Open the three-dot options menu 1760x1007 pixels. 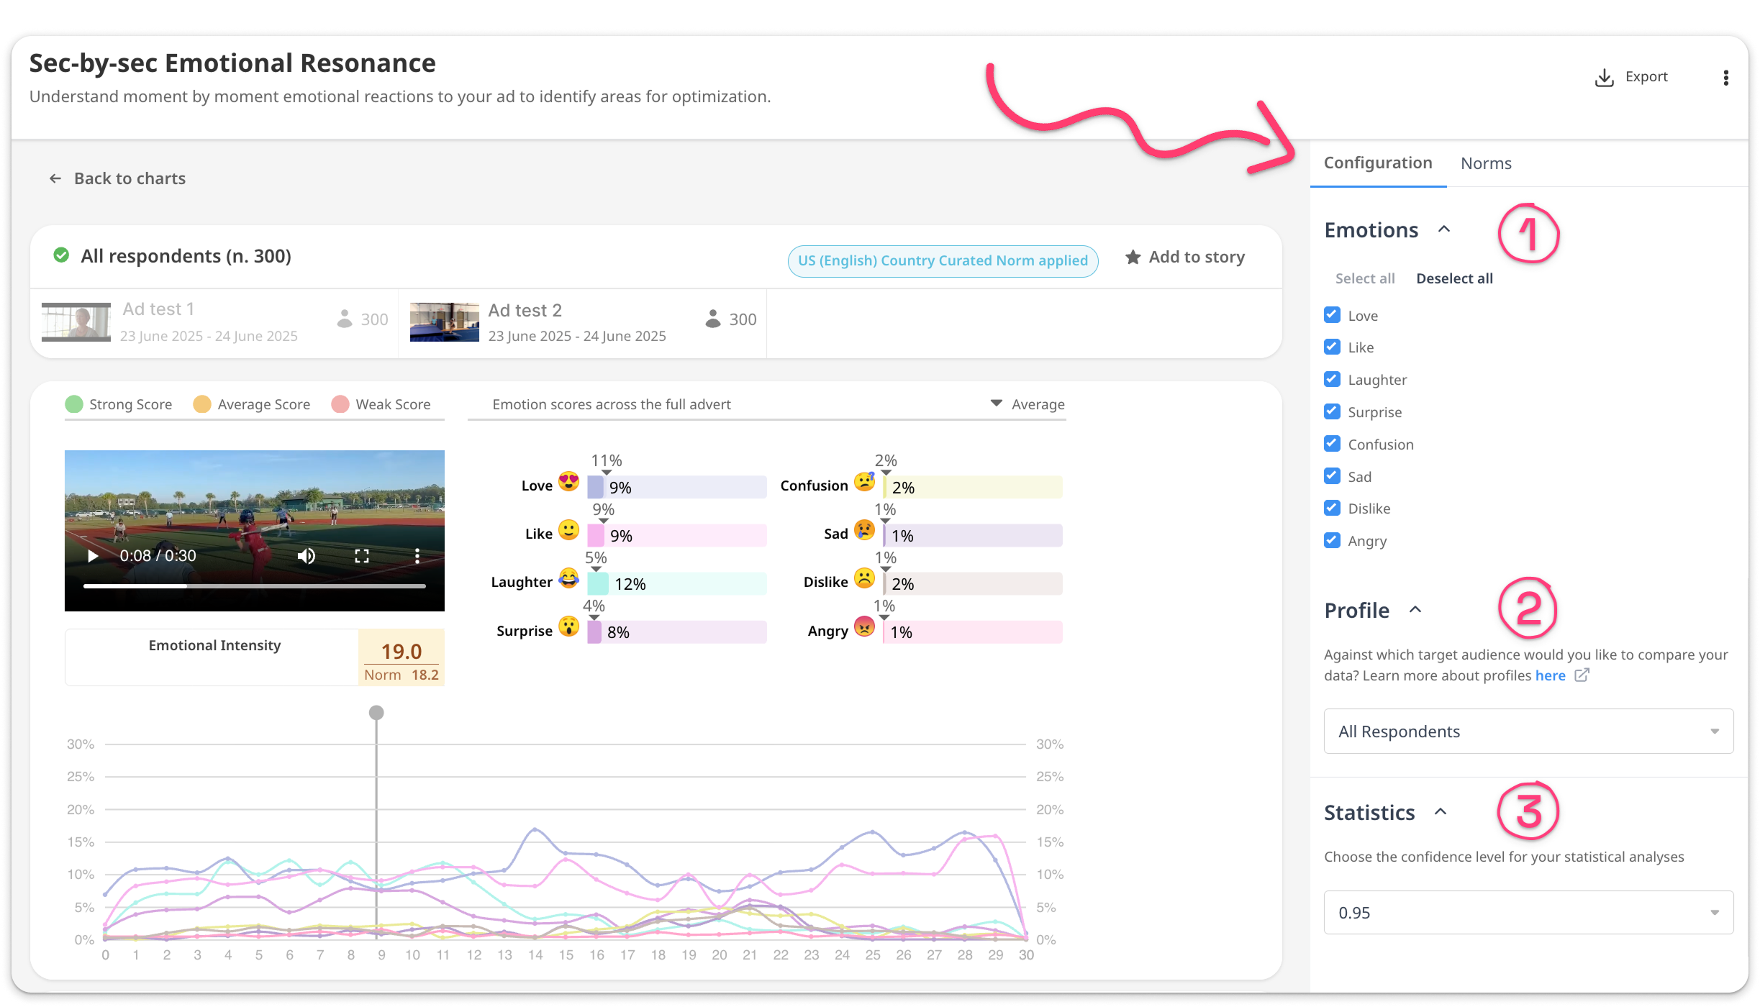tap(1725, 78)
